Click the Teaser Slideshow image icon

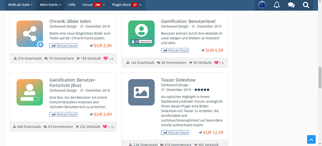coord(141,92)
